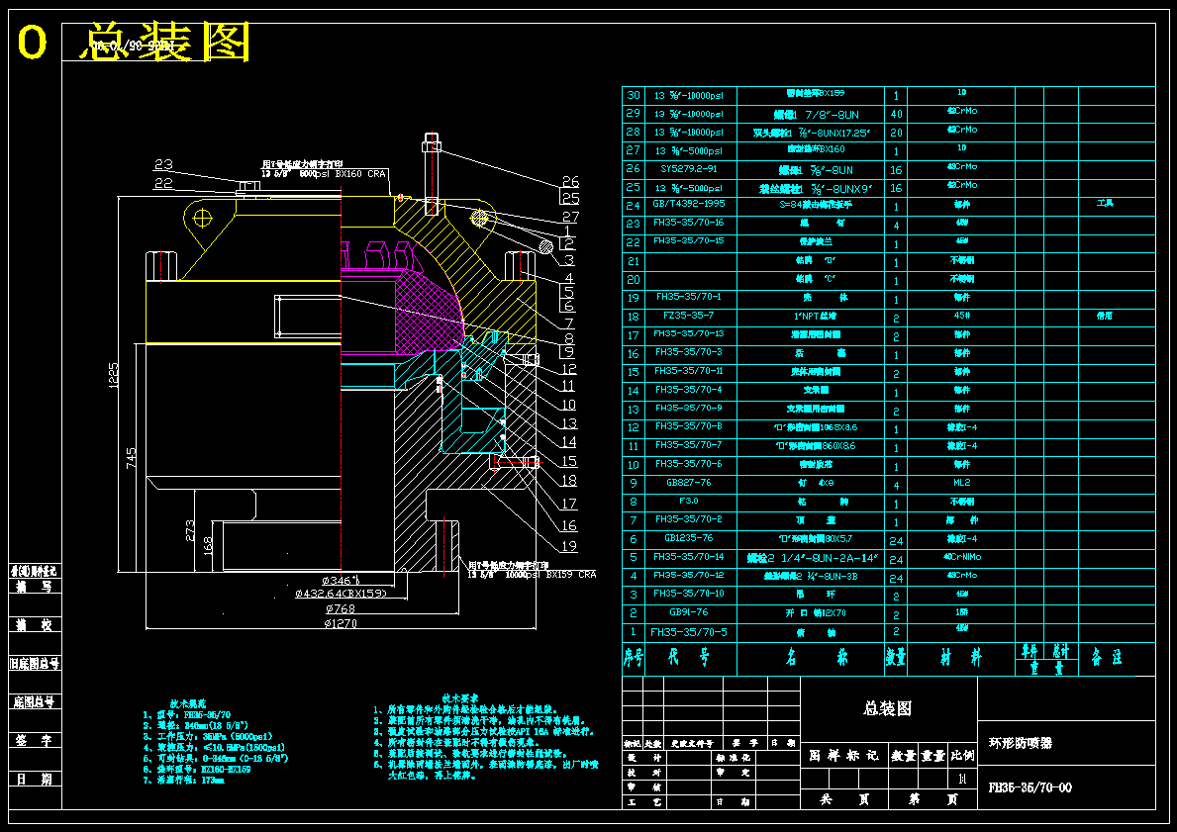Click the "17.25" stud name cell in row 28
The image size is (1177, 832).
tap(812, 133)
